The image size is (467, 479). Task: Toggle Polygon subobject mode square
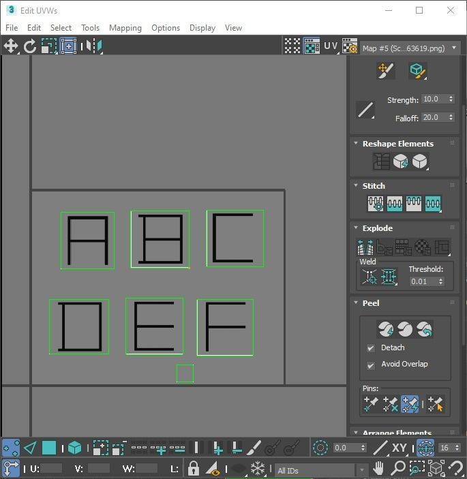coord(49,448)
